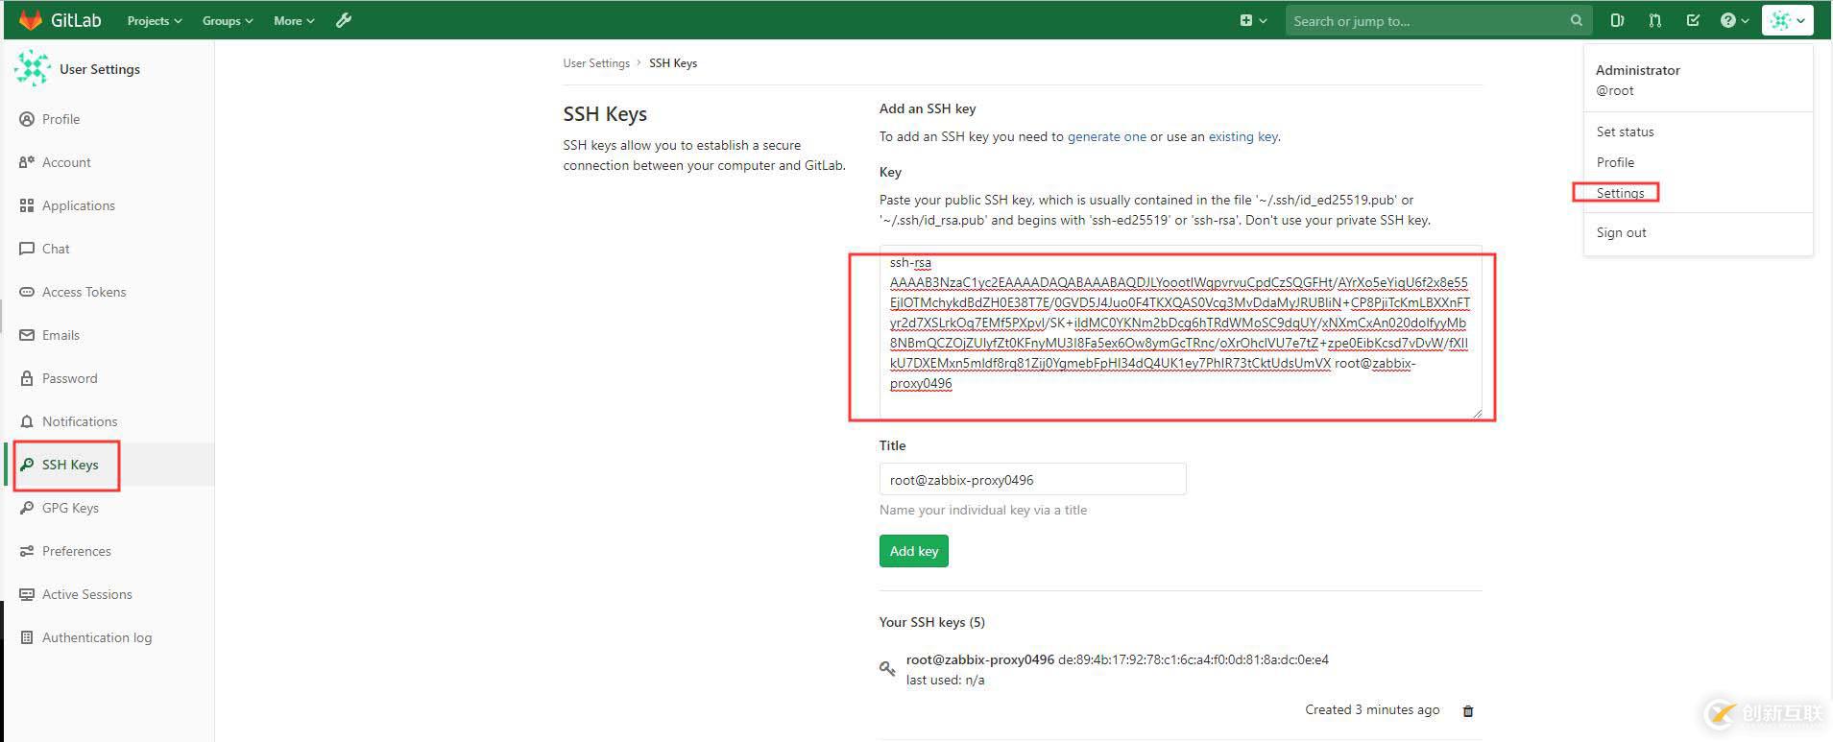Image resolution: width=1833 pixels, height=742 pixels.
Task: Expand the Groups menu
Action: point(228,21)
